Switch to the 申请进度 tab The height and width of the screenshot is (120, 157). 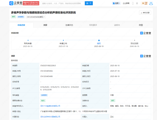21,25
